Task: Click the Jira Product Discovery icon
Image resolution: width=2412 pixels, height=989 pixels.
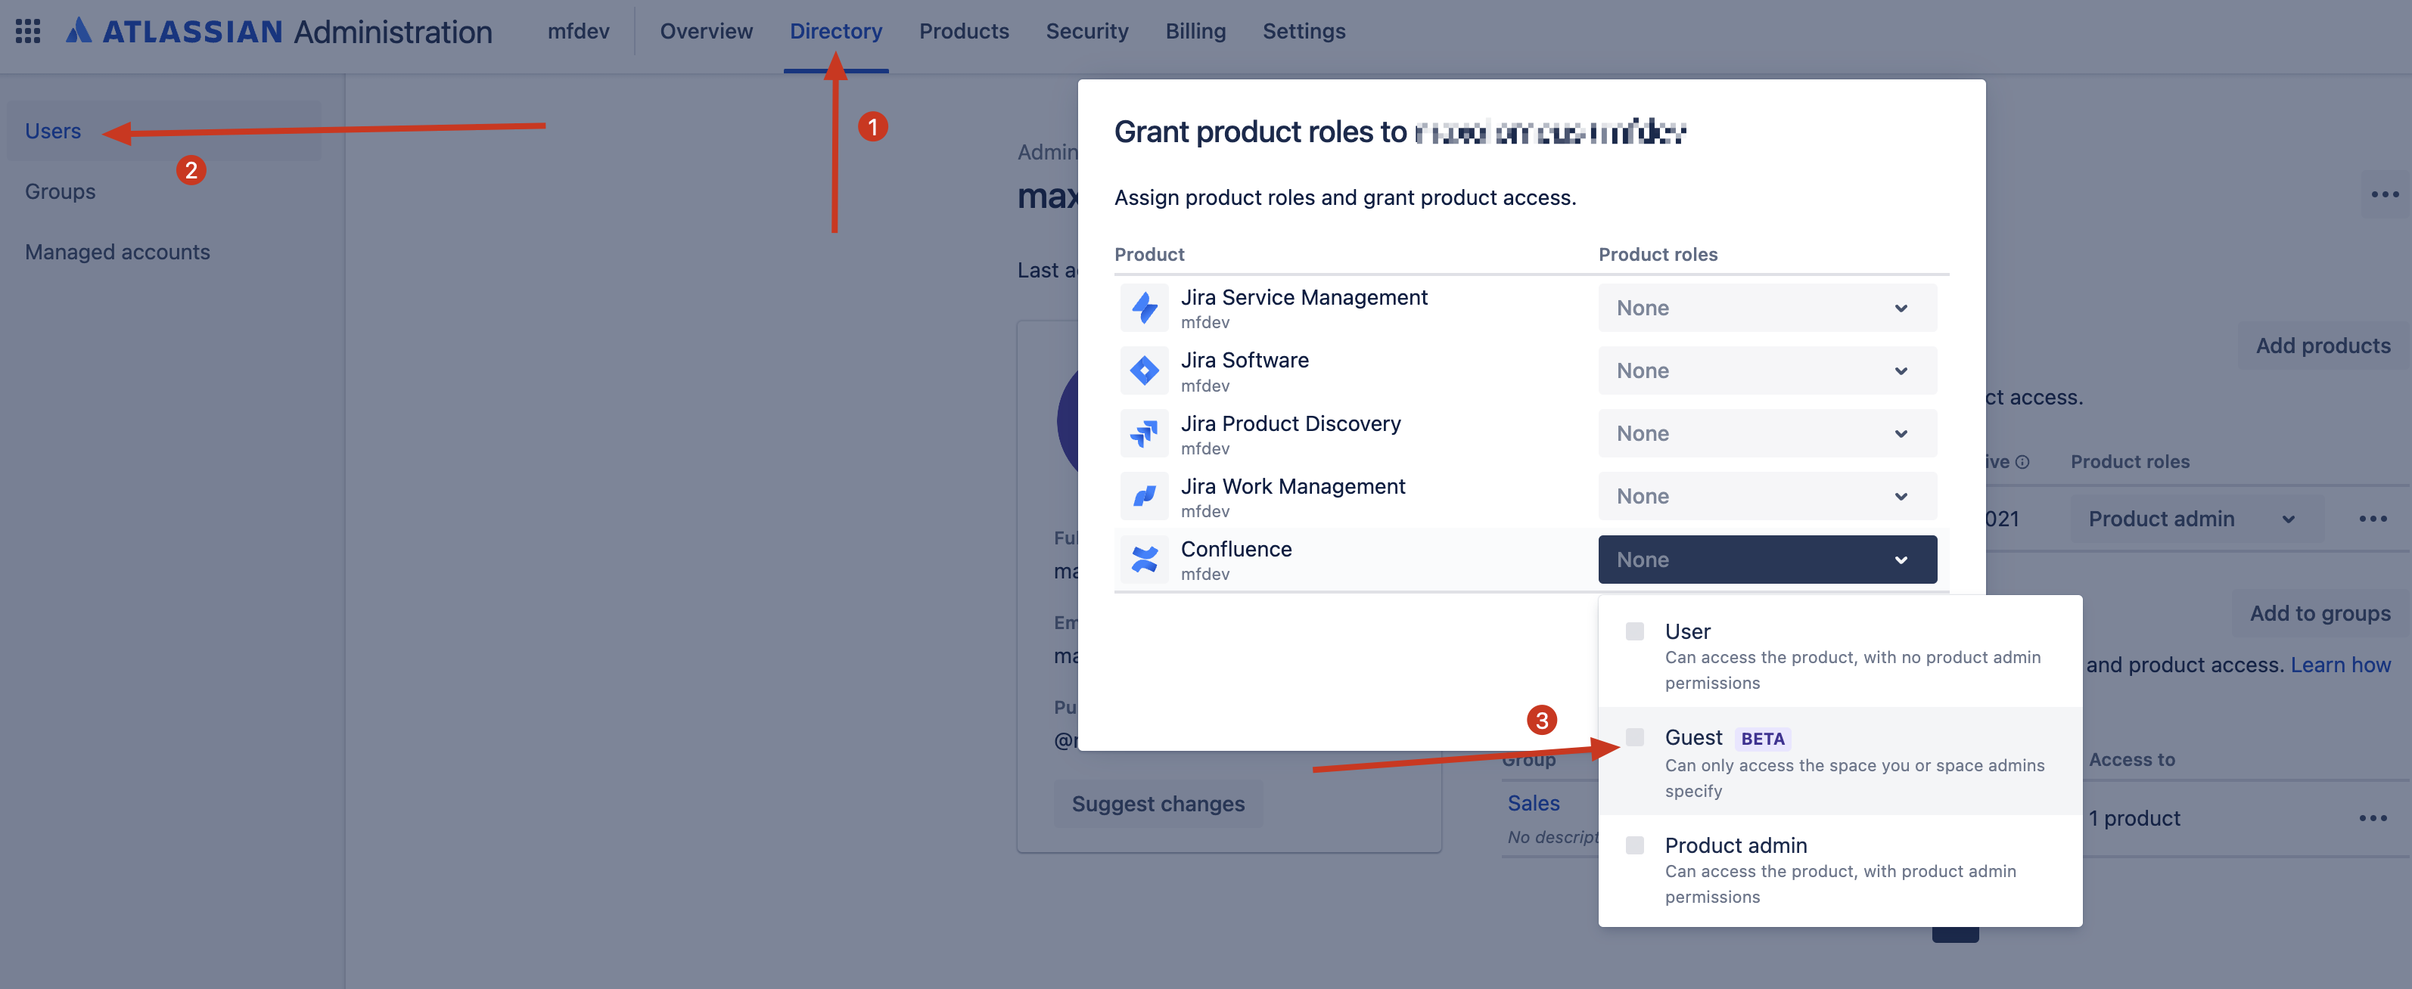Action: pos(1143,433)
